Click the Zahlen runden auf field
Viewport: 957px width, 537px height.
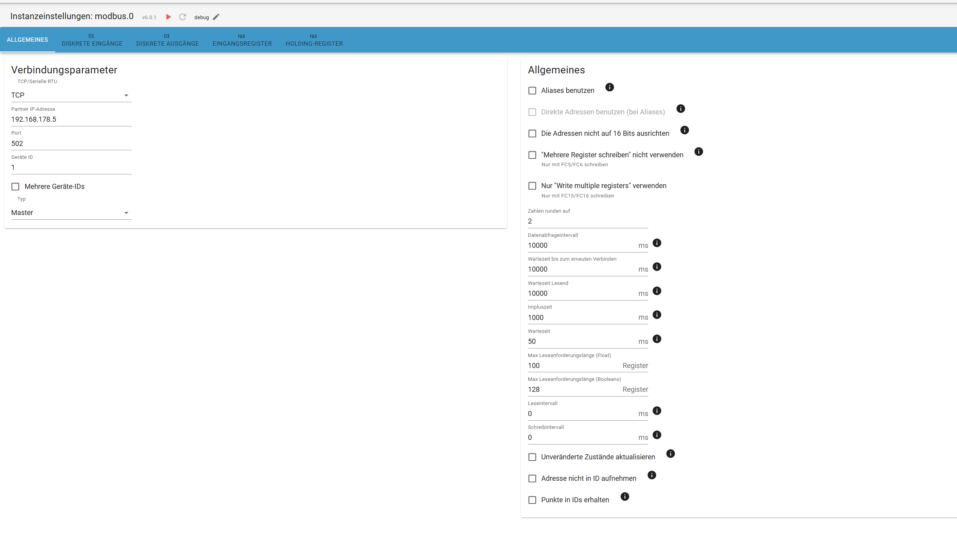(587, 221)
